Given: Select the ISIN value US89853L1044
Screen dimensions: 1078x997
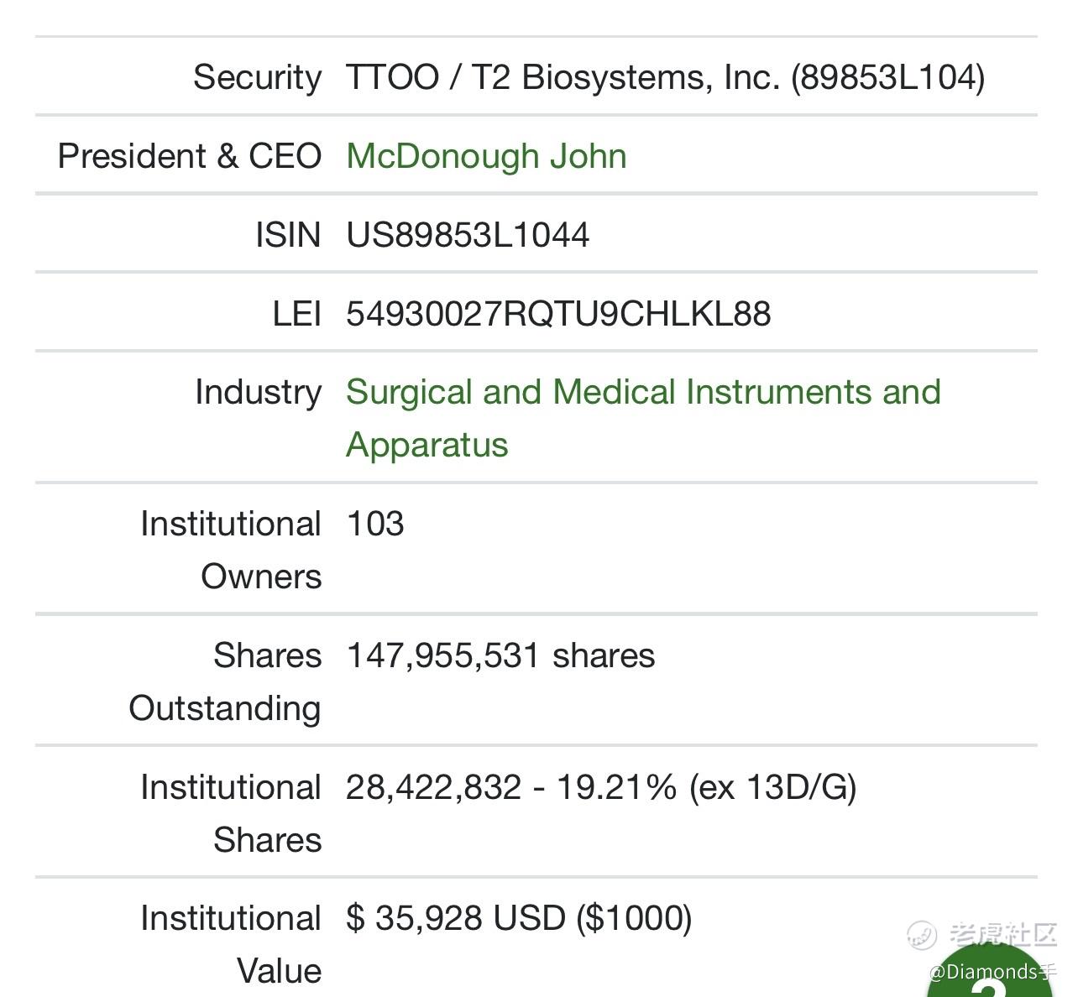Looking at the screenshot, I should point(468,235).
